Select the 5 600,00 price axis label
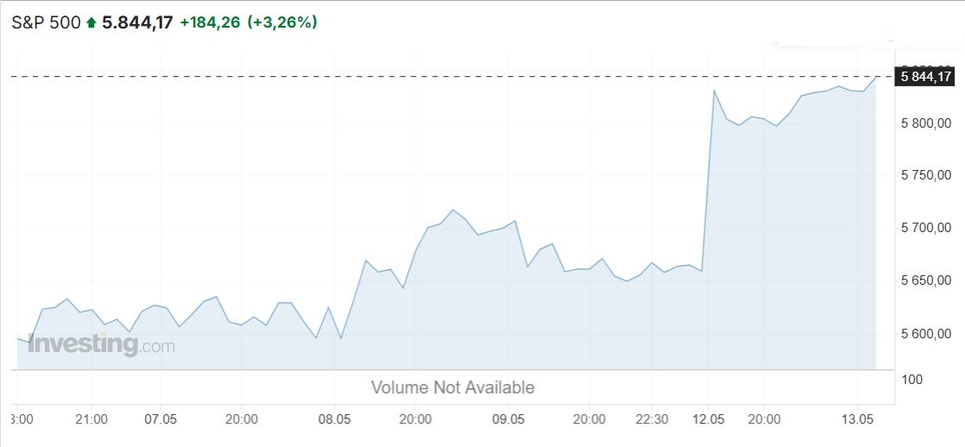 point(926,334)
